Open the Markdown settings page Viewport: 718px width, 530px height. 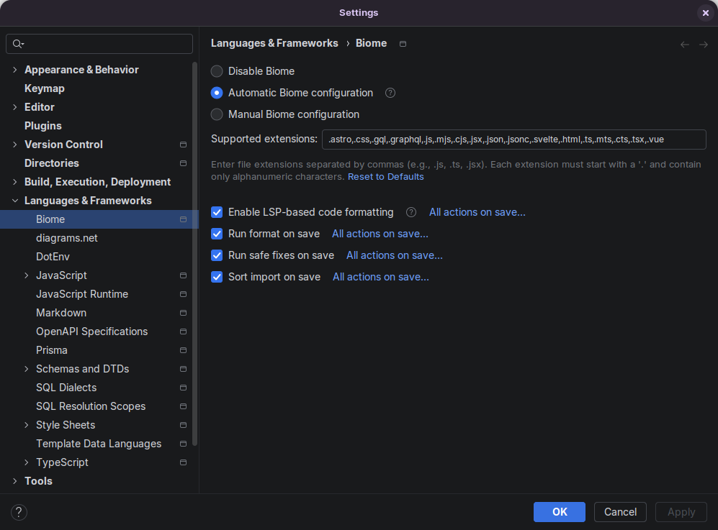tap(61, 313)
